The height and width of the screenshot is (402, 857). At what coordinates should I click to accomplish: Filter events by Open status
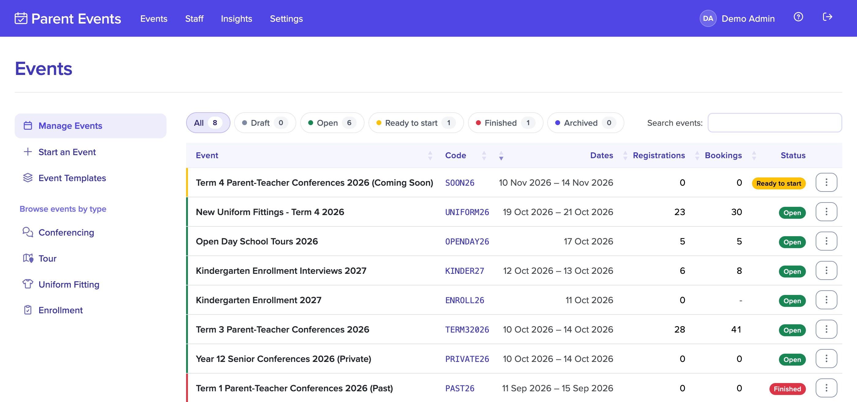coord(332,123)
